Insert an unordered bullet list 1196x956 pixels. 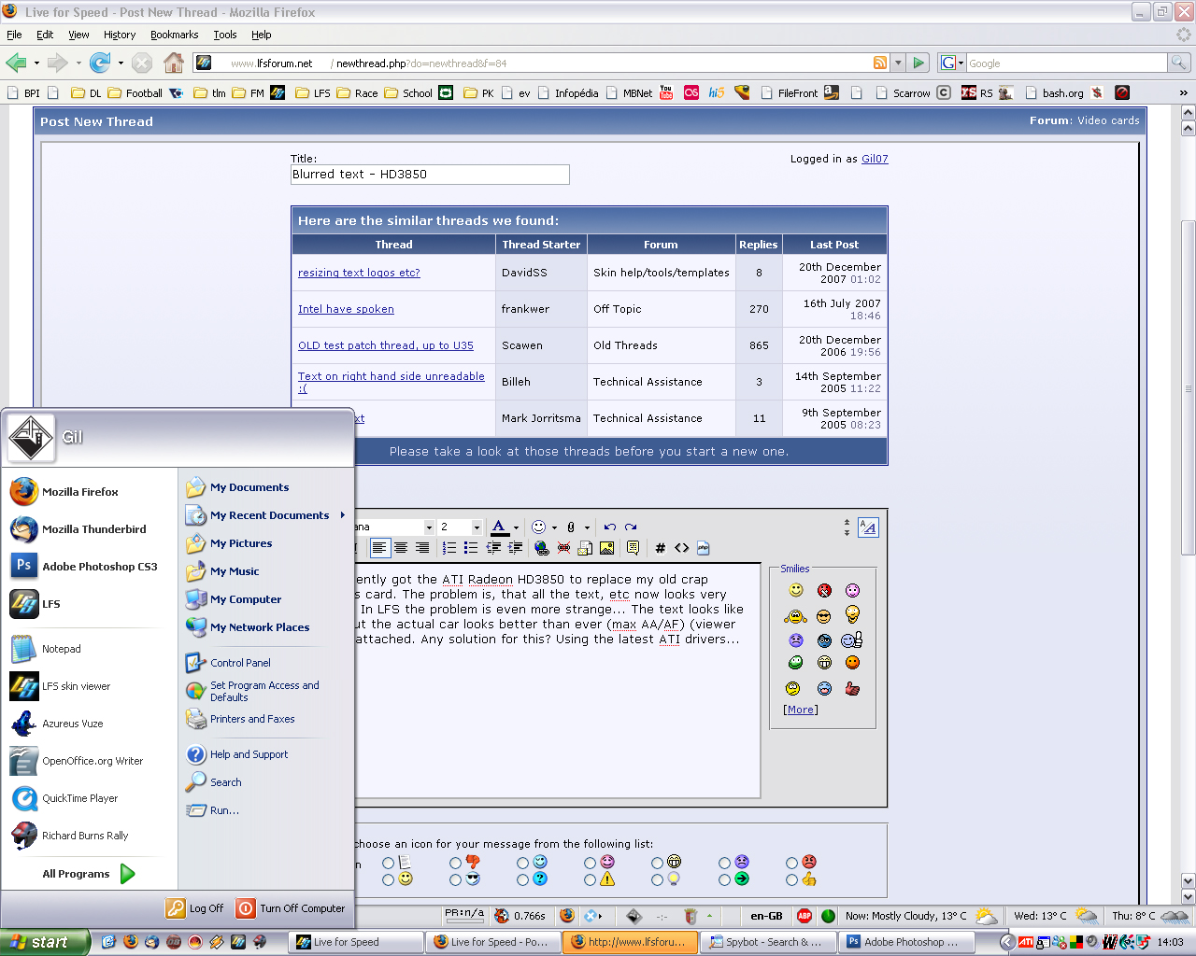tap(471, 548)
